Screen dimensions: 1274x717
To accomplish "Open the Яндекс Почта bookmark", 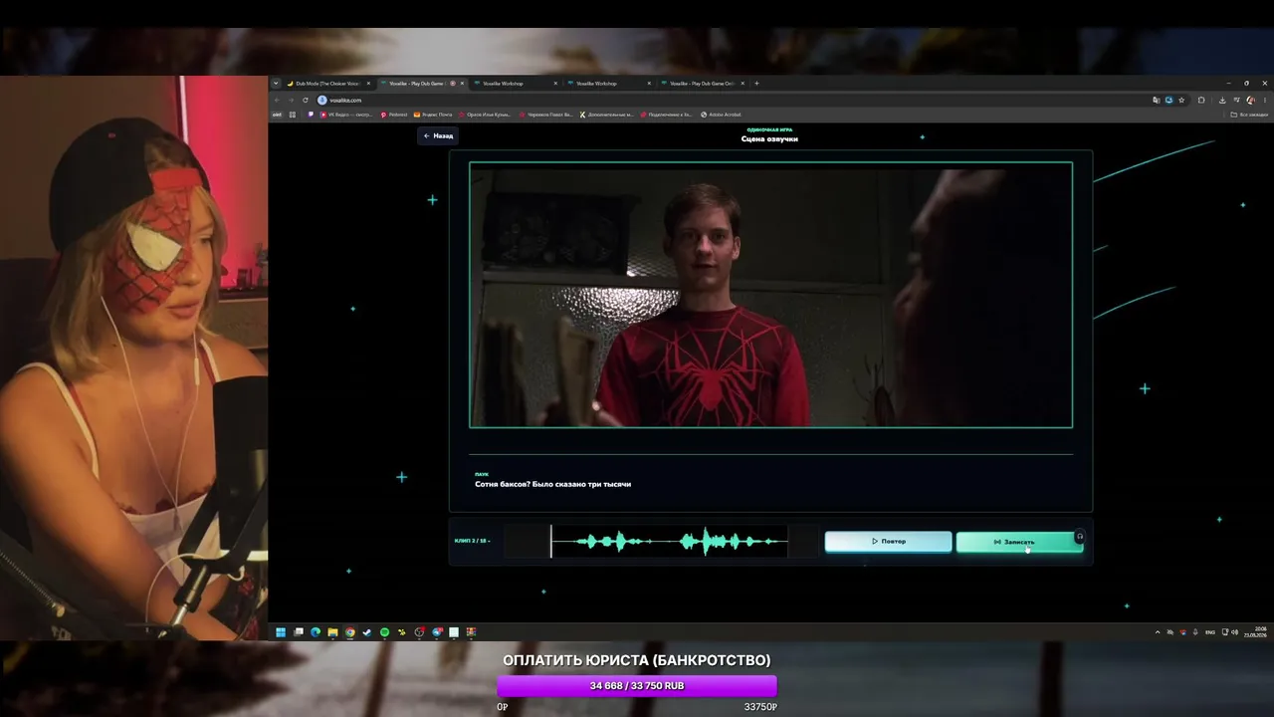I will click(x=433, y=115).
